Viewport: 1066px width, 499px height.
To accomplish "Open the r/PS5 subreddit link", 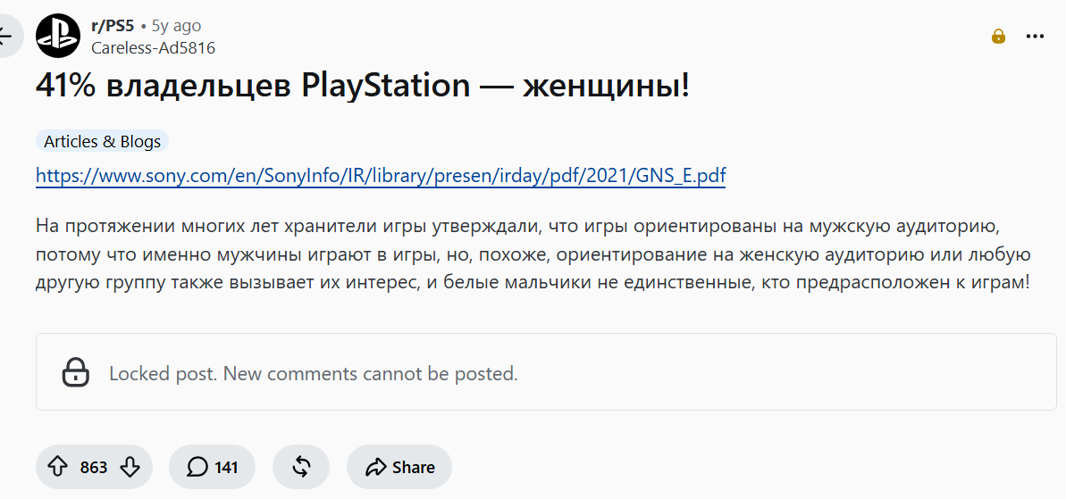I will [x=113, y=26].
